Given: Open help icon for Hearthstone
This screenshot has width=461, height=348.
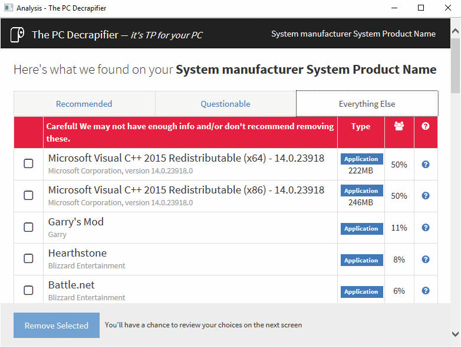Looking at the screenshot, I should click(x=426, y=259).
